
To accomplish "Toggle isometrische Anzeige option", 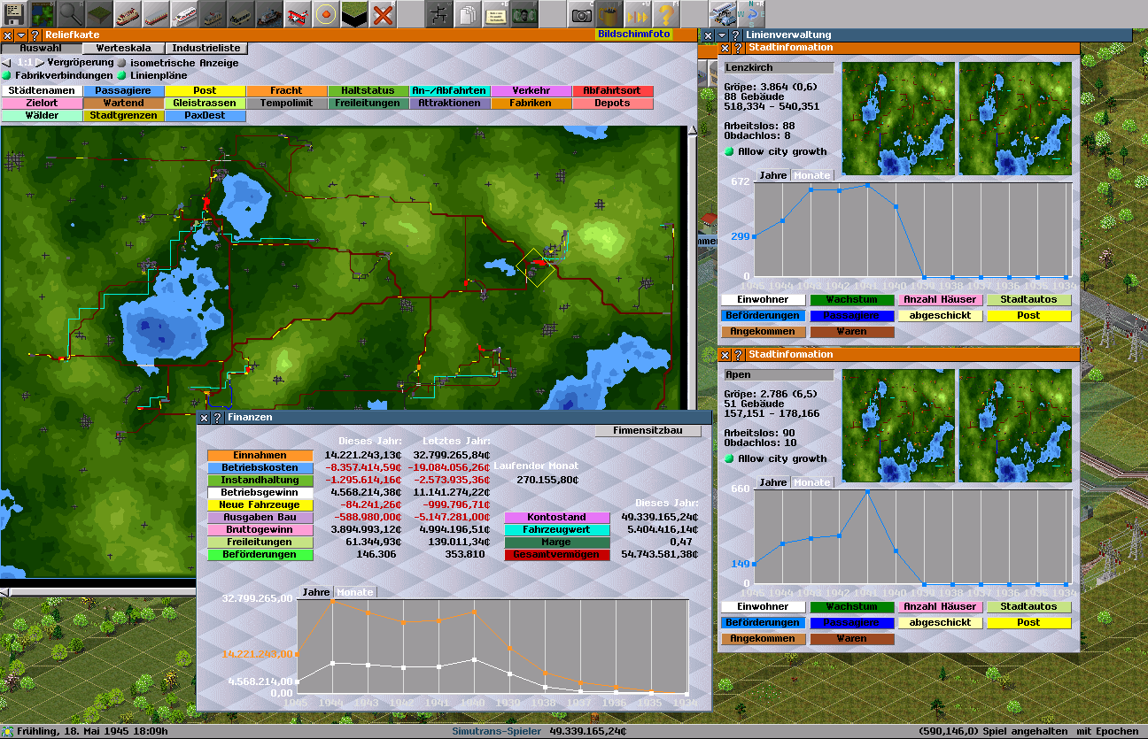I will [122, 64].
